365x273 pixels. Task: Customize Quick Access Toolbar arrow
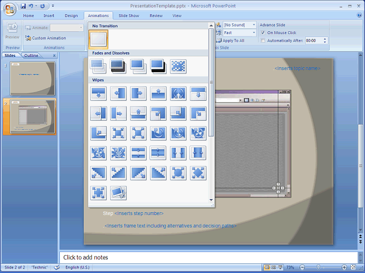pyautogui.click(x=53, y=6)
